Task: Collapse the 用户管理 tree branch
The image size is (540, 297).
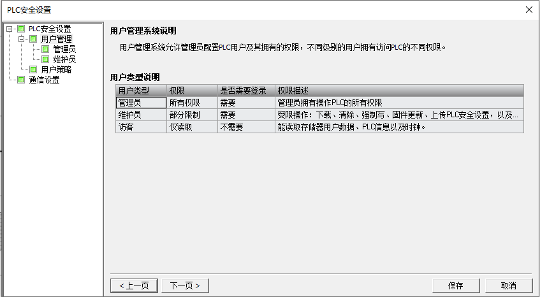Action: tap(22, 39)
